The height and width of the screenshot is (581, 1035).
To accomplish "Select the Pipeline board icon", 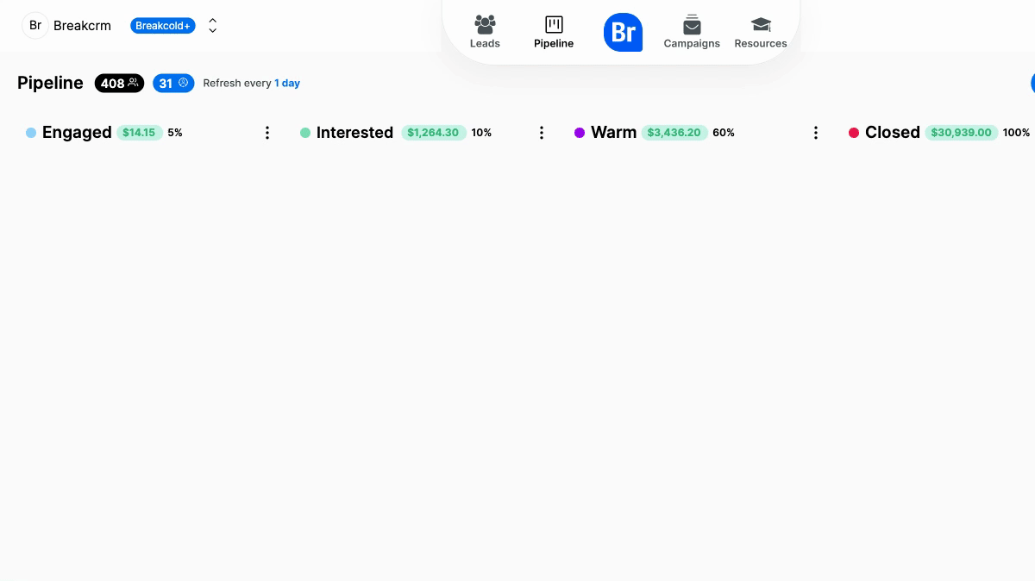I will (554, 24).
